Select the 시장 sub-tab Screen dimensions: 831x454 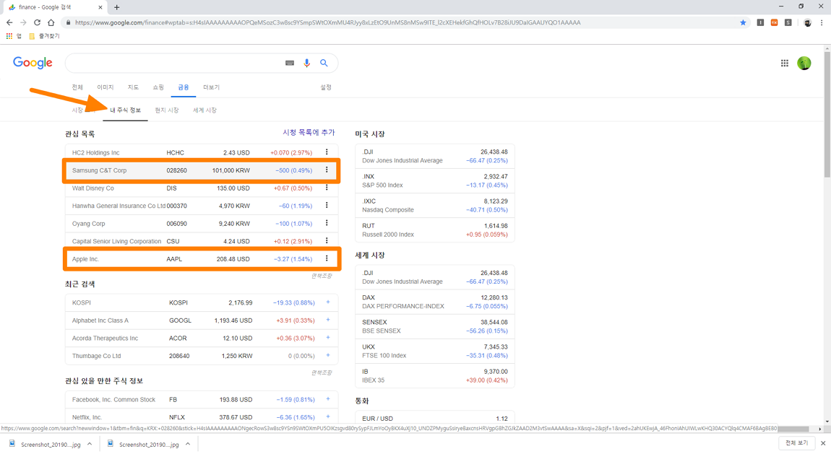(77, 110)
